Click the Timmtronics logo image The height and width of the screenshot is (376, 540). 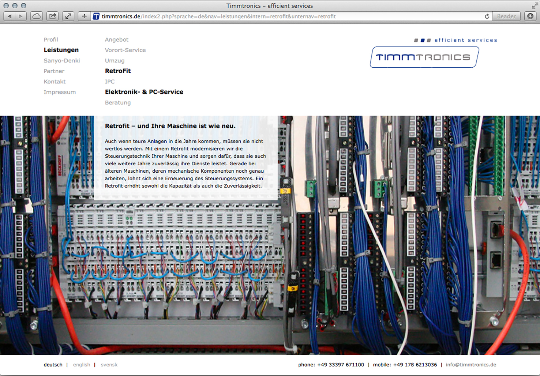point(424,57)
